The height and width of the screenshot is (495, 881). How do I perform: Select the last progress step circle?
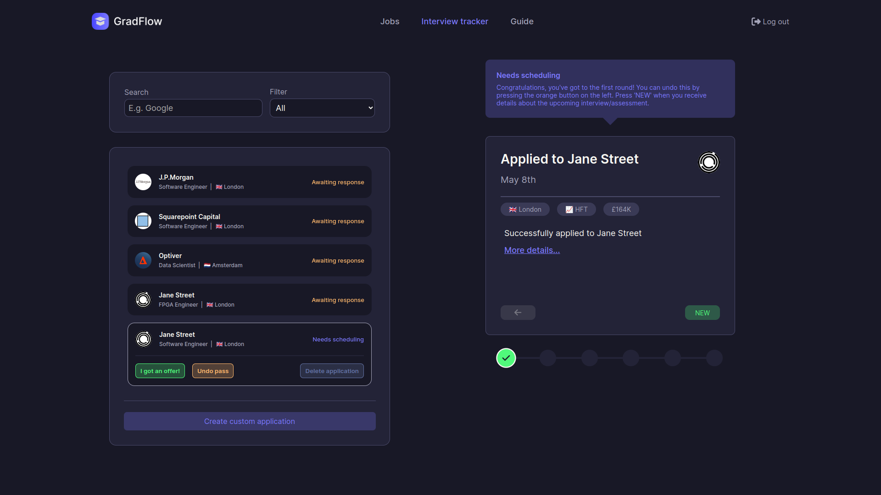point(714,358)
